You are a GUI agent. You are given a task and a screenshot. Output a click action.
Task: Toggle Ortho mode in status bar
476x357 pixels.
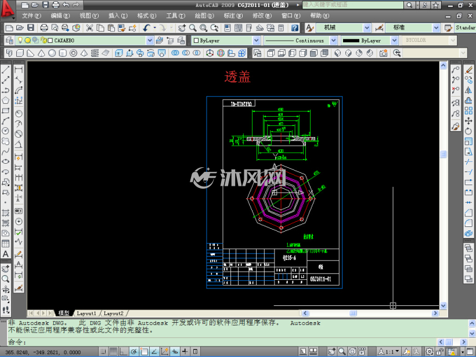pos(124,352)
